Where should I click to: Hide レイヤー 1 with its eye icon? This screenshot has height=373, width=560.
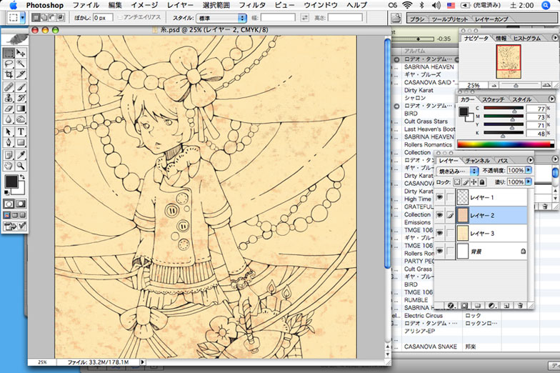click(440, 197)
